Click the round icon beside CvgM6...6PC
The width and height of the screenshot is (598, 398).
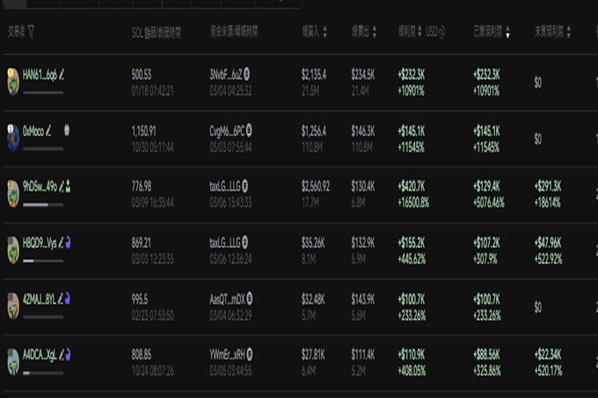click(x=249, y=130)
